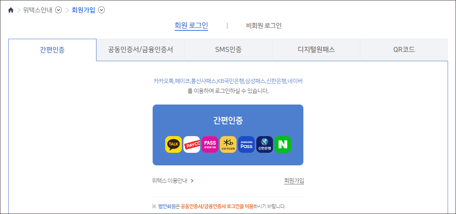The image size is (456, 214).
Task: Select the SMS인증 tab
Action: (228, 50)
